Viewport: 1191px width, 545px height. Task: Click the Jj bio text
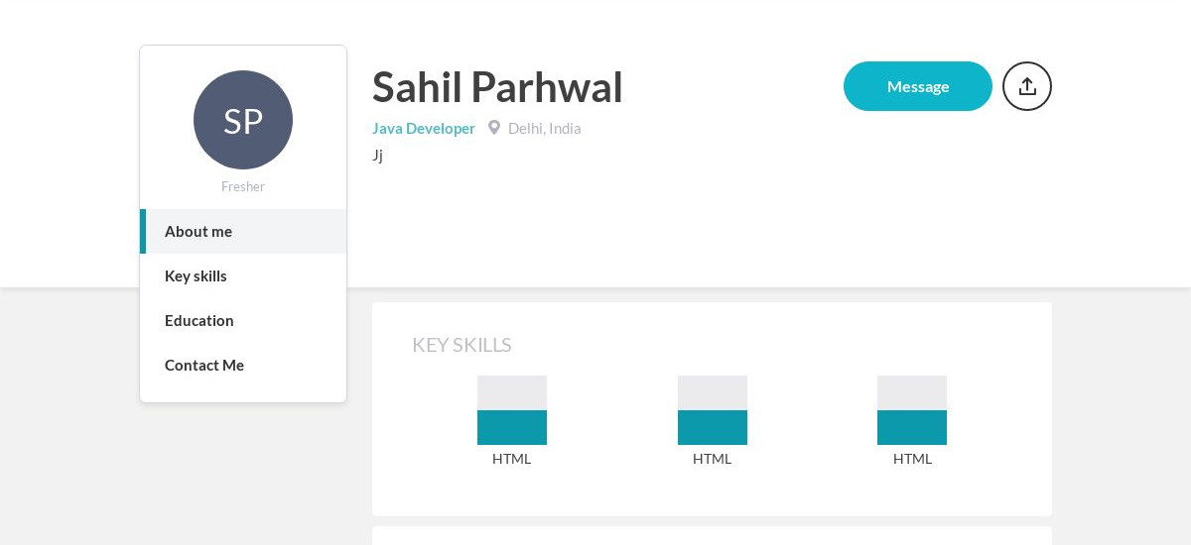pos(378,155)
